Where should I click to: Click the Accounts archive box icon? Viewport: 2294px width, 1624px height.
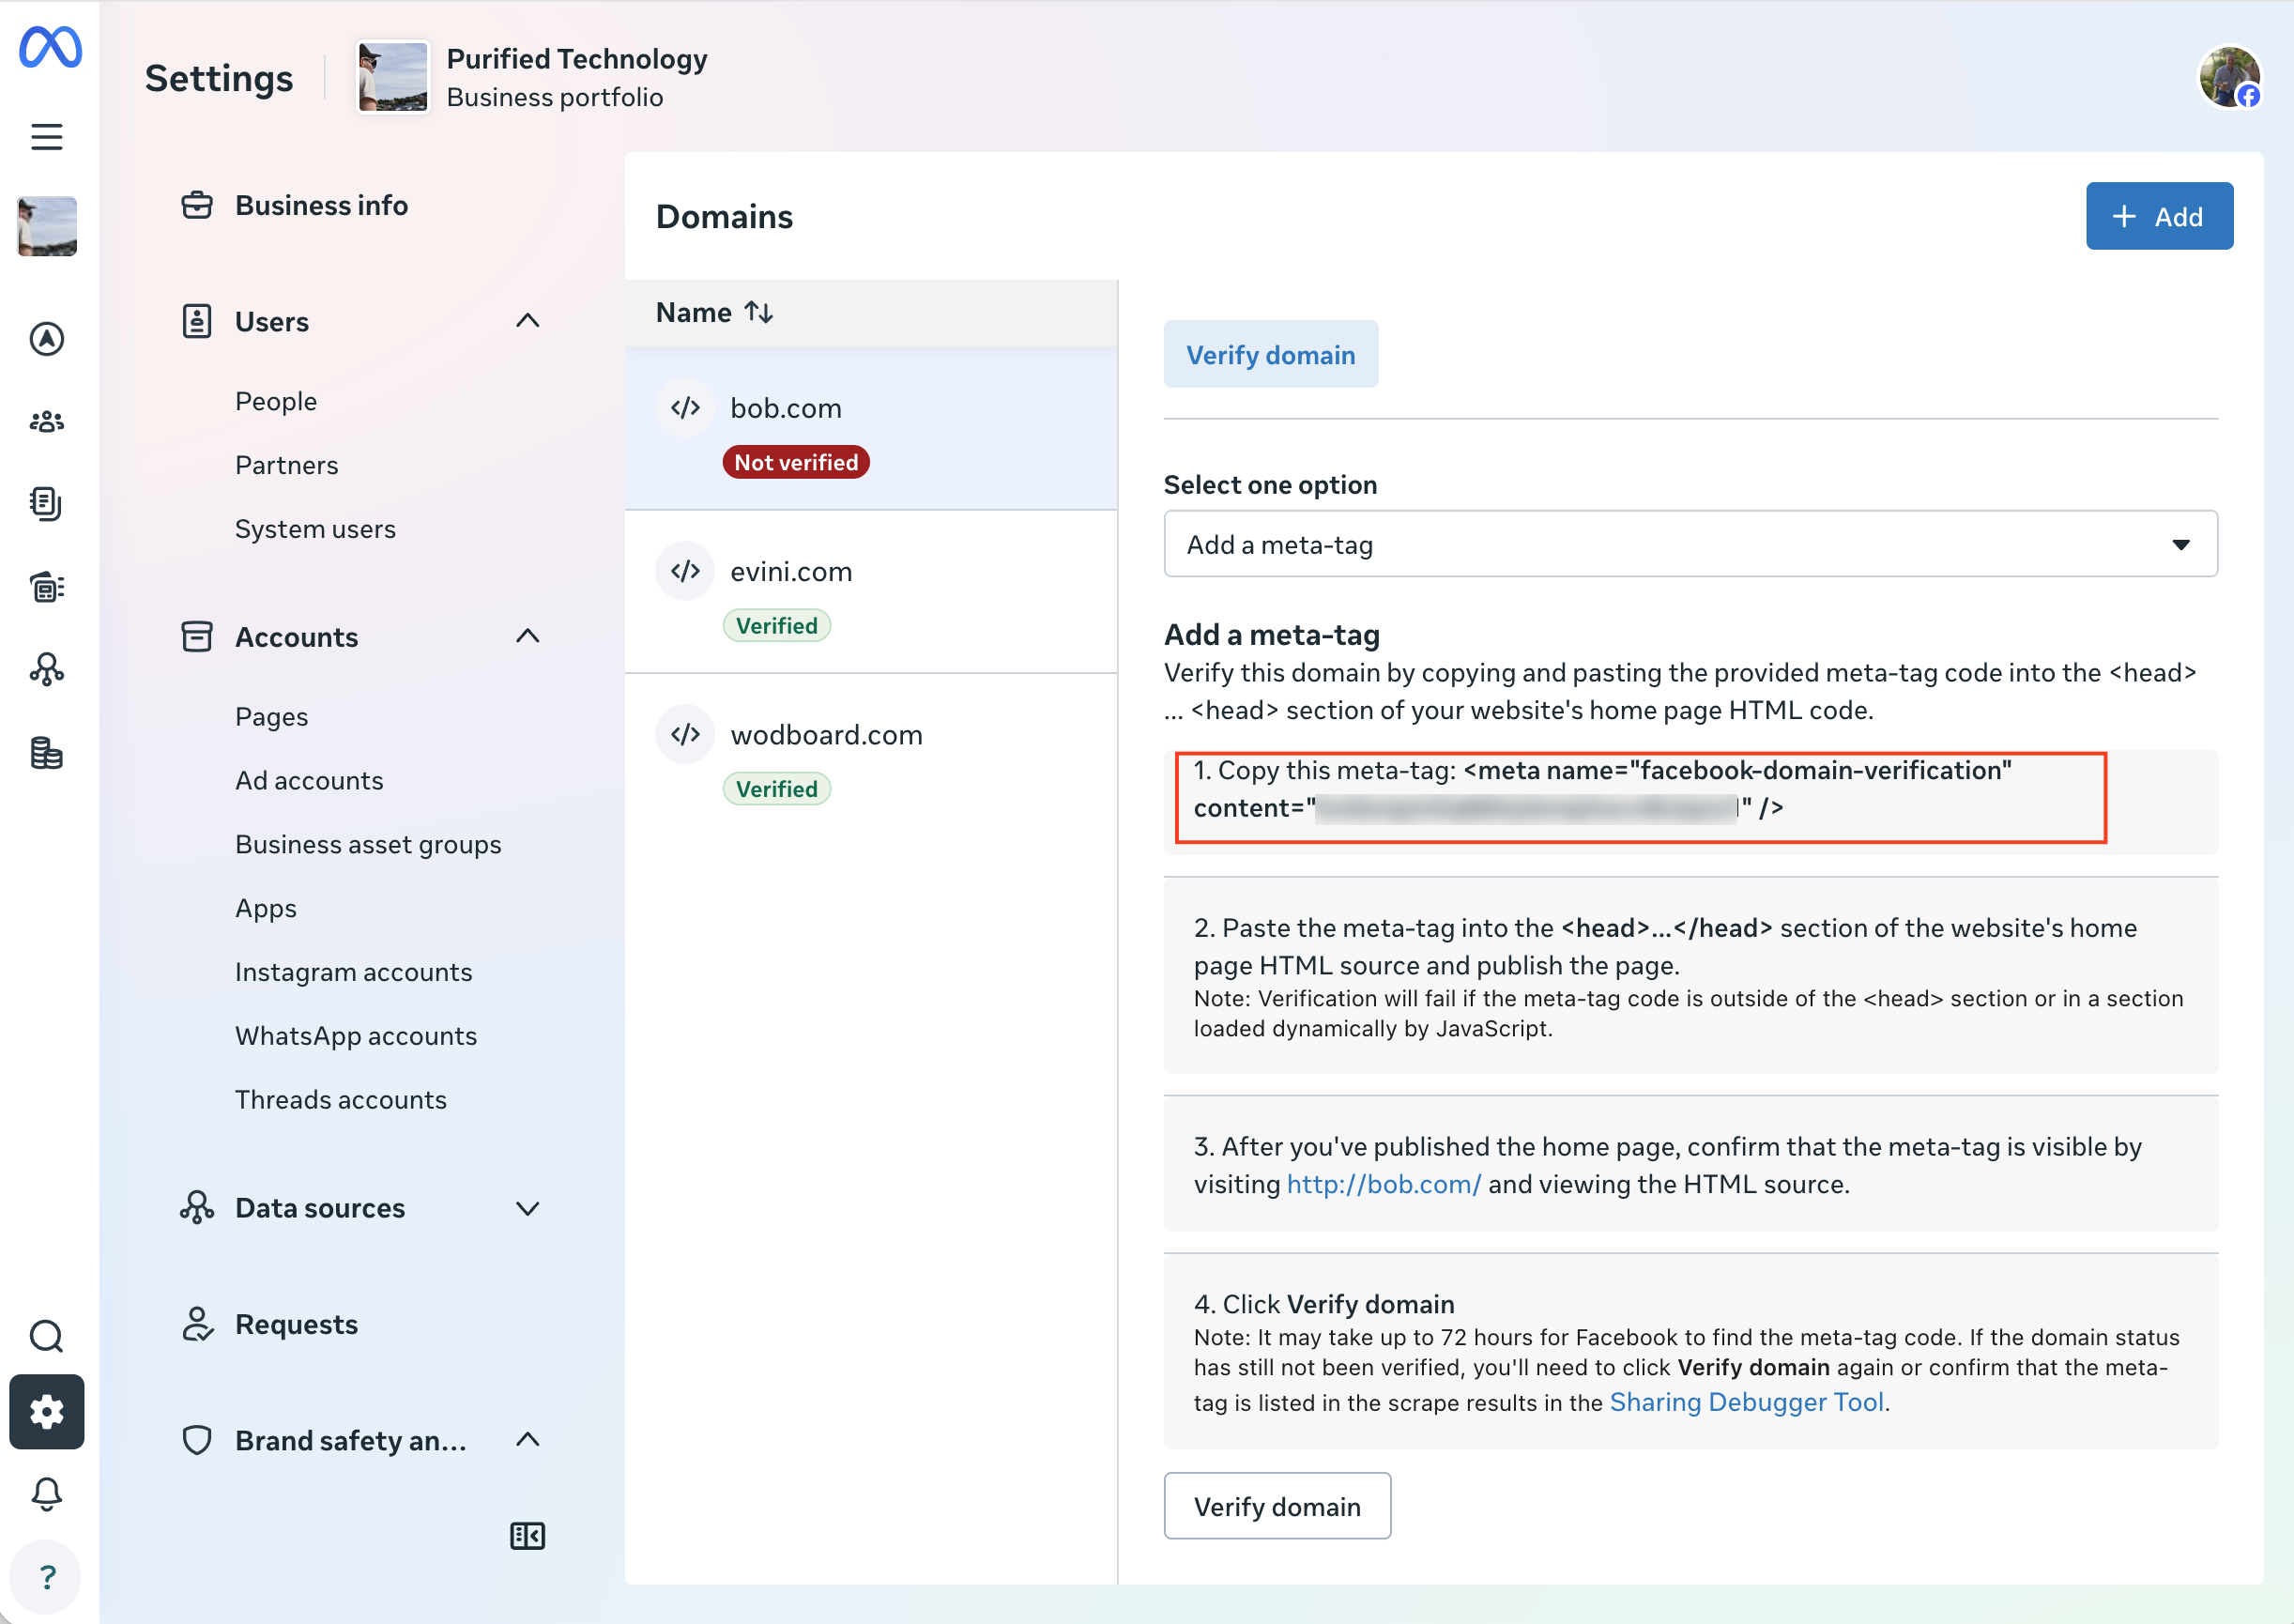click(197, 637)
